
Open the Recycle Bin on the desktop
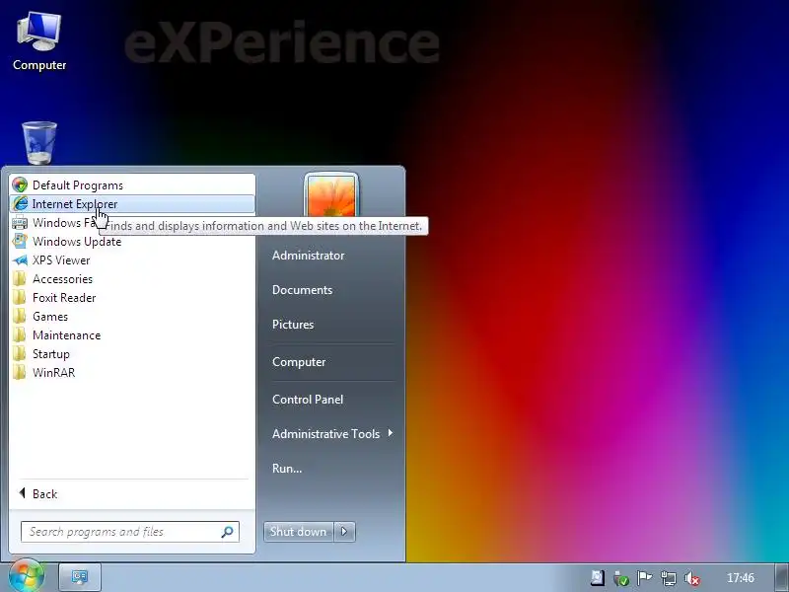39,143
